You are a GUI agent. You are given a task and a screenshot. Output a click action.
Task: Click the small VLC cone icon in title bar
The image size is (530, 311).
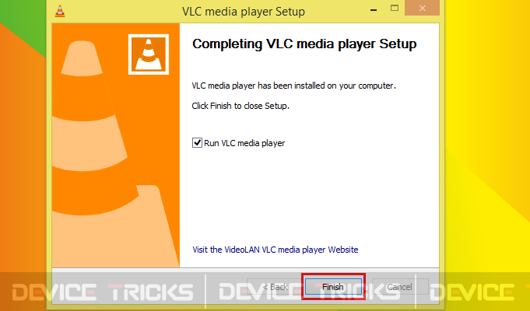click(x=60, y=11)
